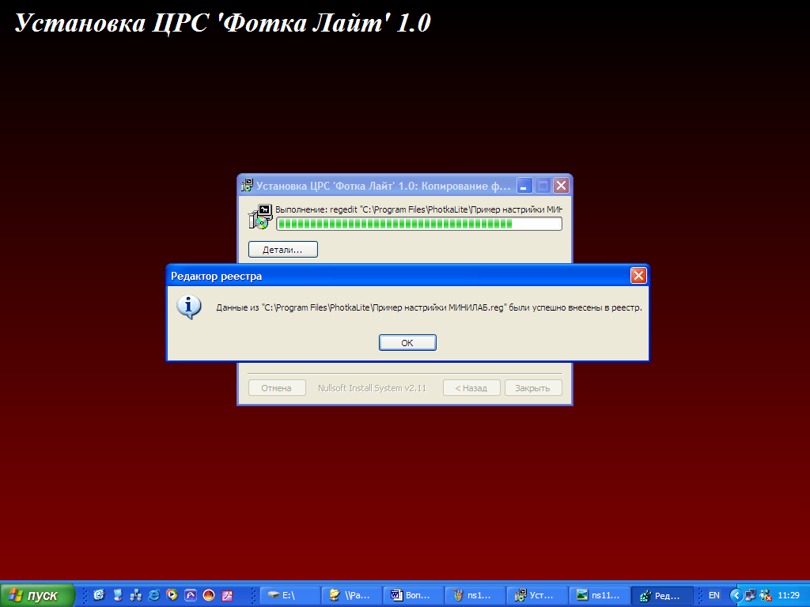Image resolution: width=810 pixels, height=607 pixels.
Task: Click the first quick launch icon
Action: click(99, 595)
